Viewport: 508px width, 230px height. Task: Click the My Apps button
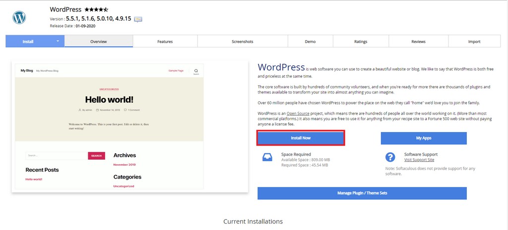tap(424, 138)
